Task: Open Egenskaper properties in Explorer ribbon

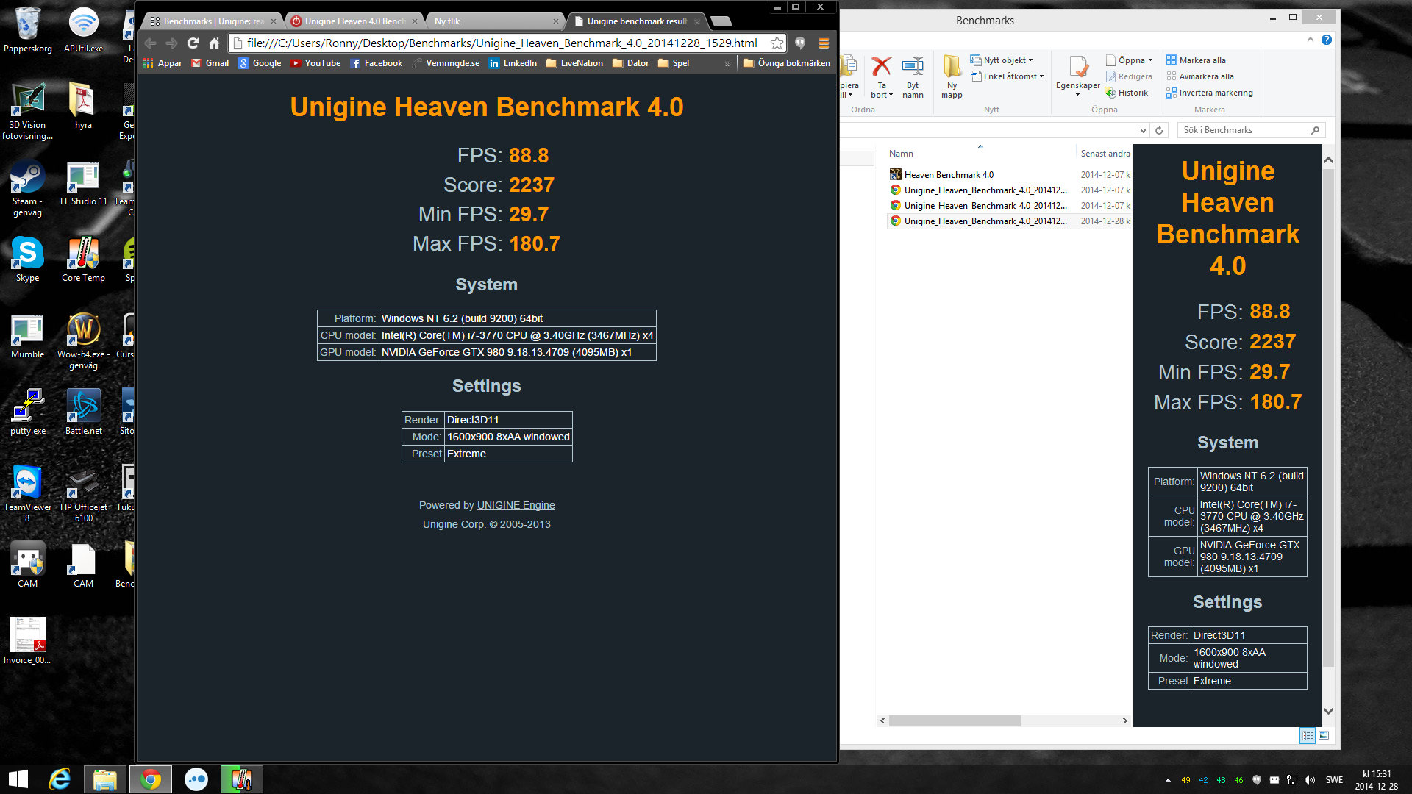Action: pyautogui.click(x=1078, y=76)
